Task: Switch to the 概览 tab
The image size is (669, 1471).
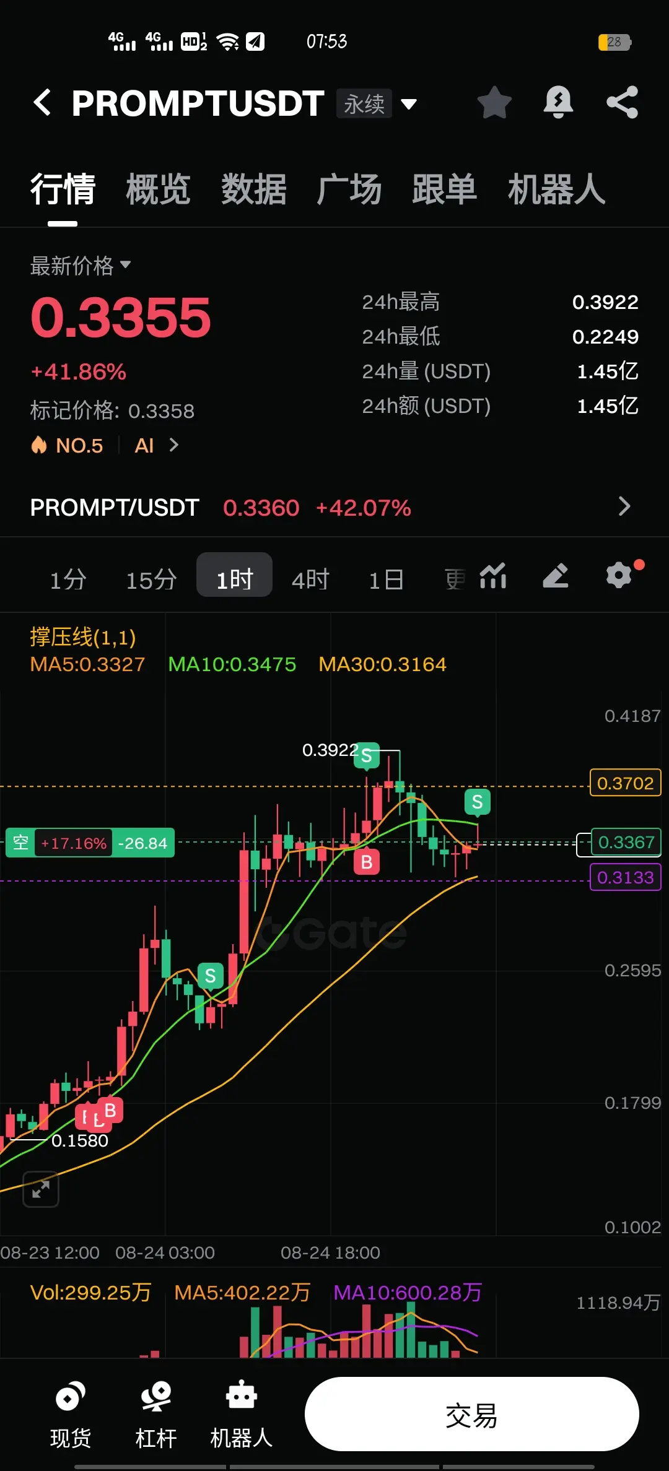Action: point(158,189)
